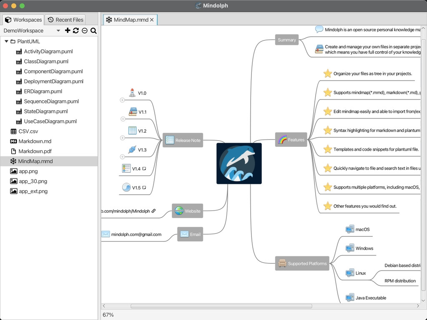Close the MindMap.mmd tab
The height and width of the screenshot is (320, 427).
pos(152,20)
